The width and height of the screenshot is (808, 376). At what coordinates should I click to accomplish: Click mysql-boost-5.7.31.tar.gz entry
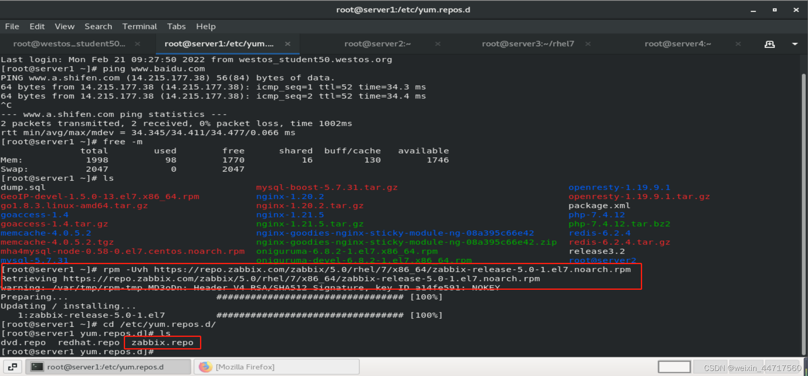tap(327, 188)
